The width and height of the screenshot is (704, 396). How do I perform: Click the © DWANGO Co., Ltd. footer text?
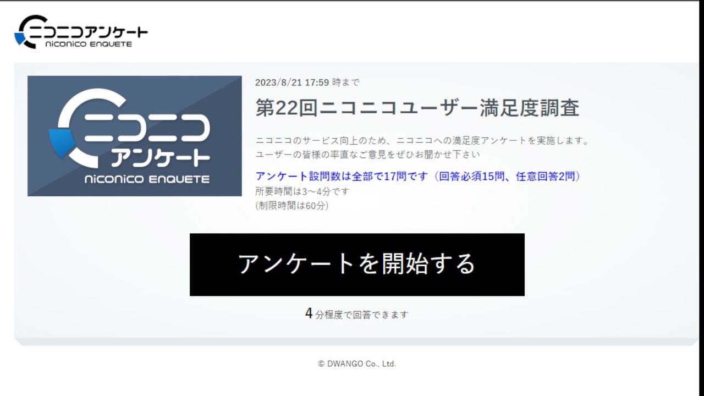coord(357,364)
